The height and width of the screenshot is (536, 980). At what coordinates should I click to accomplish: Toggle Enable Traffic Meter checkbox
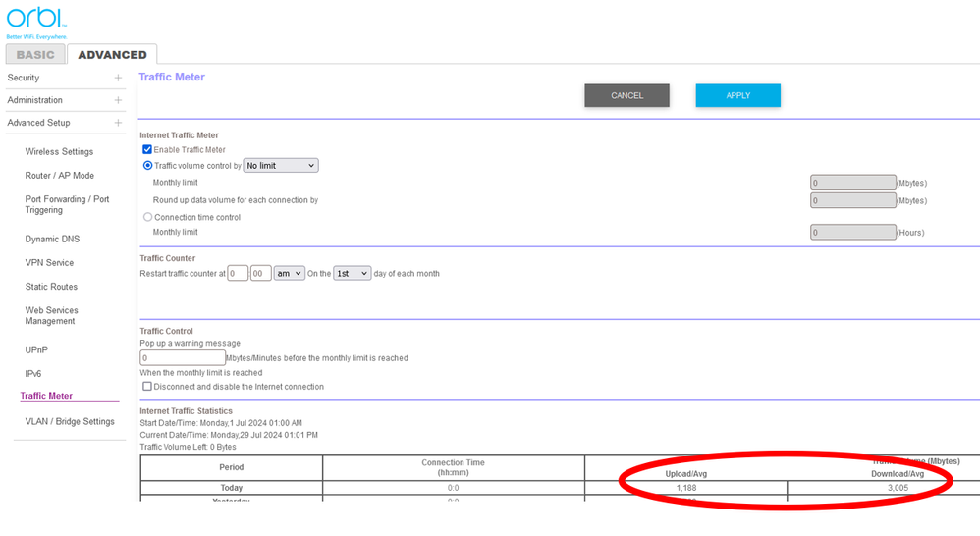[147, 150]
